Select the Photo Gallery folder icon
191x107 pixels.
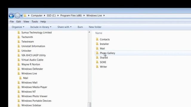tap(97, 53)
